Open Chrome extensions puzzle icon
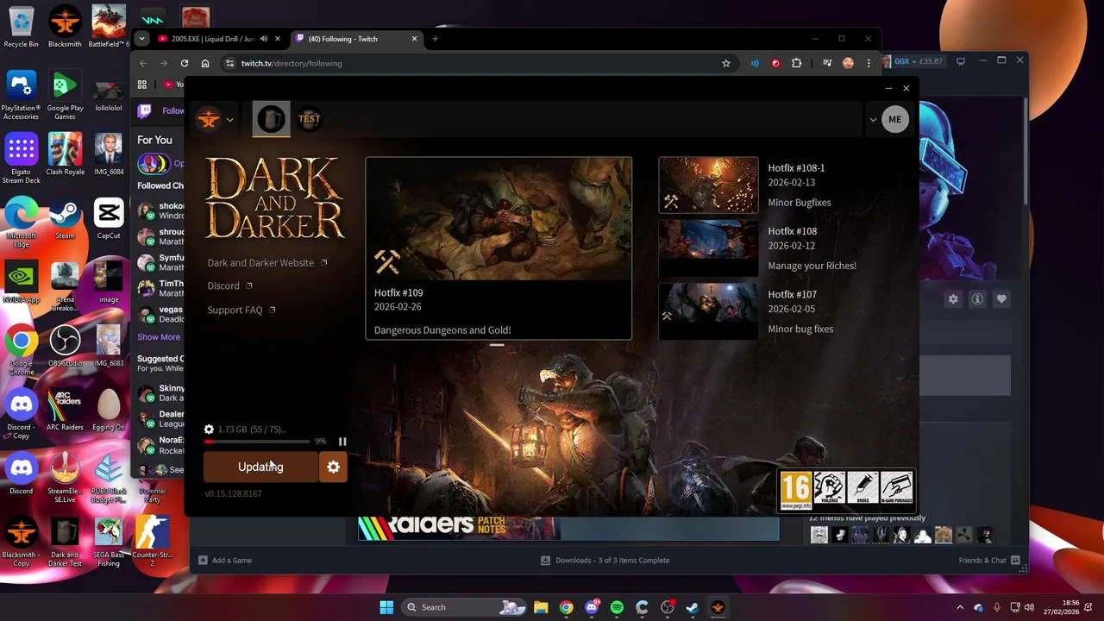The image size is (1104, 621). pyautogui.click(x=796, y=63)
